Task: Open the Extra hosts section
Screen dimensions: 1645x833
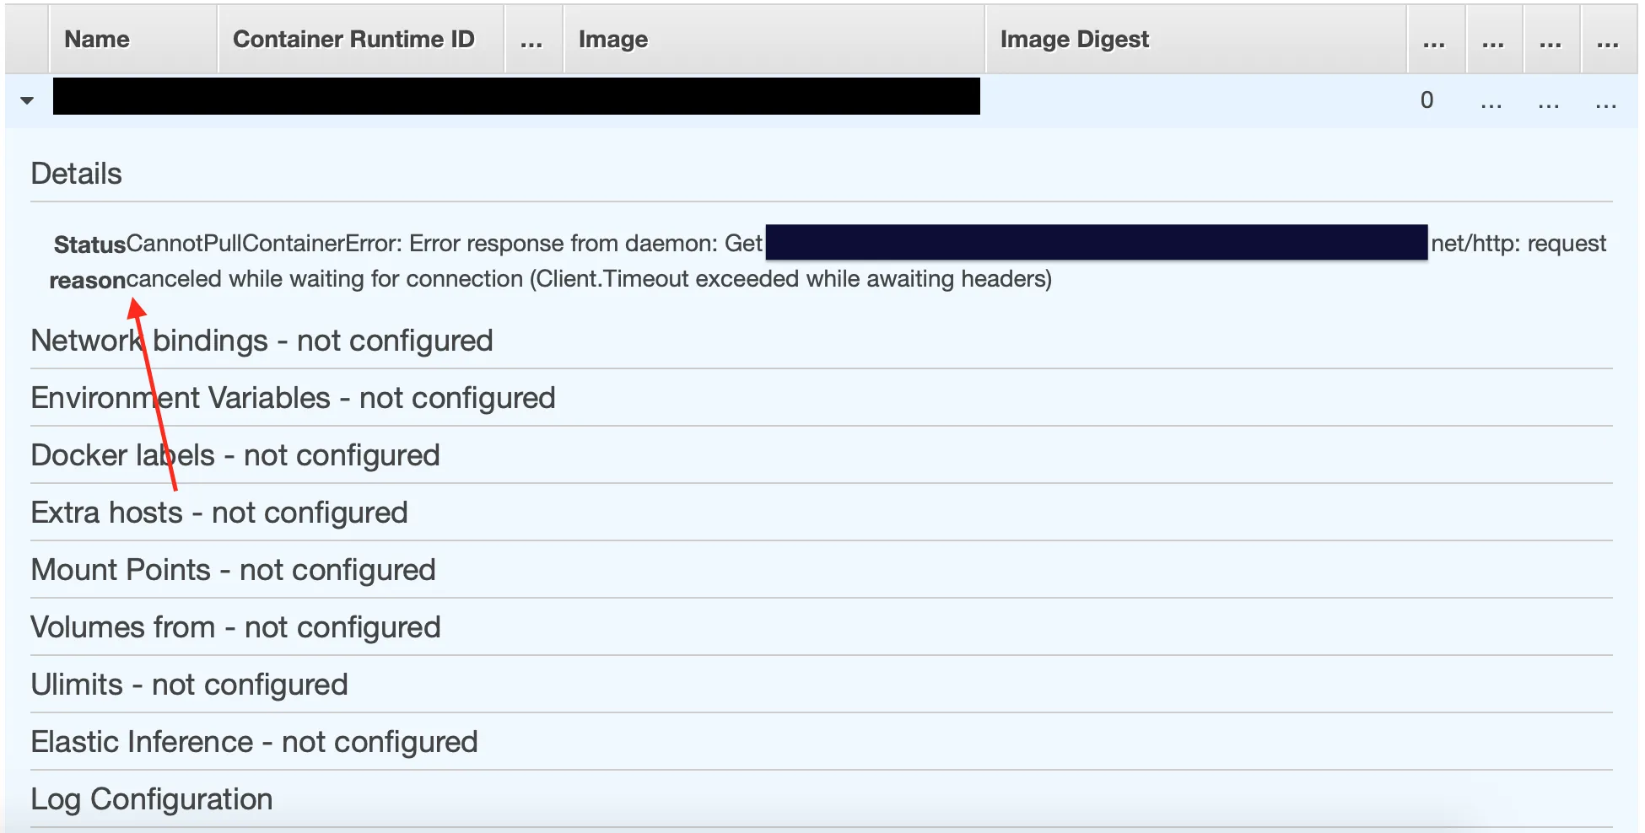Action: click(219, 513)
